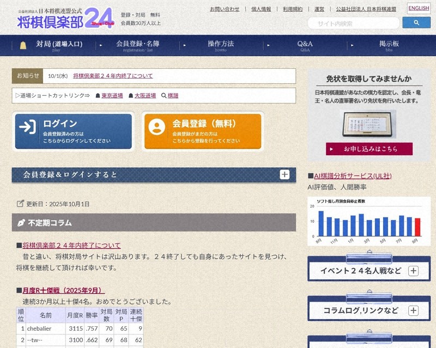The image size is (436, 348).
Task: Click the ソフト指し月別会員停止者数 bar chart
Action: tap(369, 222)
